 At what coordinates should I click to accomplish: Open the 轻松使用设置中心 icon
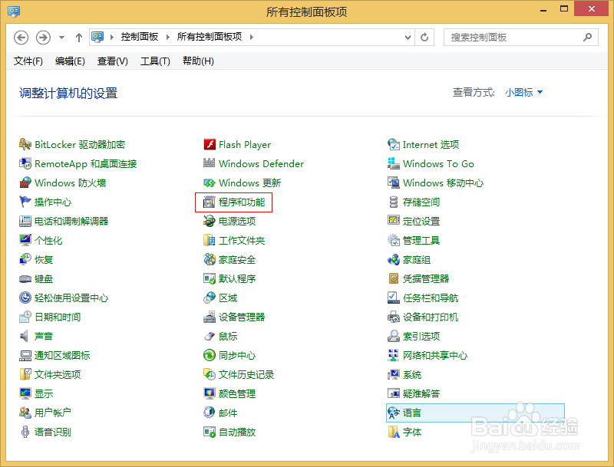point(25,298)
